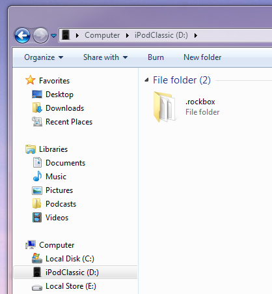Image resolution: width=272 pixels, height=294 pixels.
Task: Click the Burn toolbar command
Action: [x=156, y=57]
